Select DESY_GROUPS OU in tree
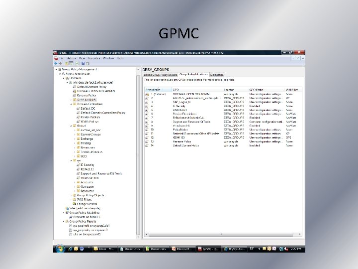This screenshot has height=269, width=358. click(x=87, y=100)
